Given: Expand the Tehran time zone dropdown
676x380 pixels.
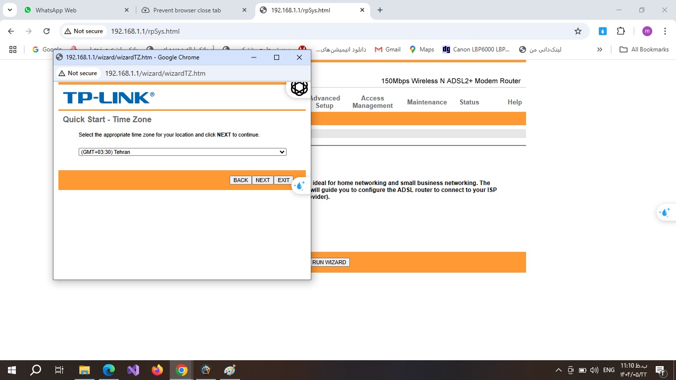Looking at the screenshot, I should (x=182, y=152).
